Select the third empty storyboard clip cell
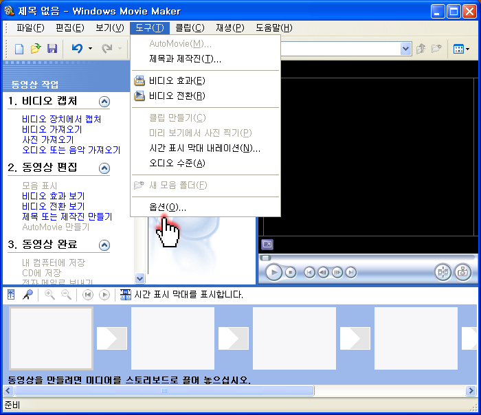 (x=294, y=338)
